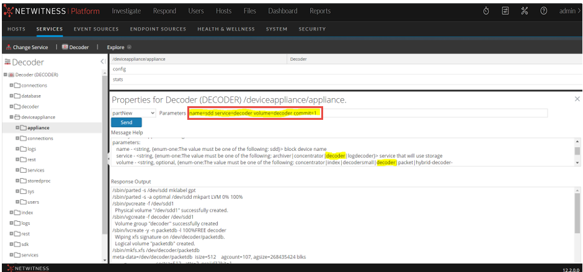Click the stopwatch jobs icon in header
Screen dimensions: 583x272
click(x=486, y=11)
